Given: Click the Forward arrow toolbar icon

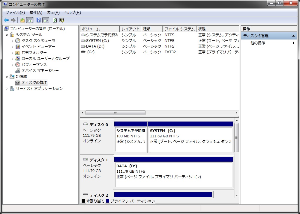Looking at the screenshot, I should [13, 20].
